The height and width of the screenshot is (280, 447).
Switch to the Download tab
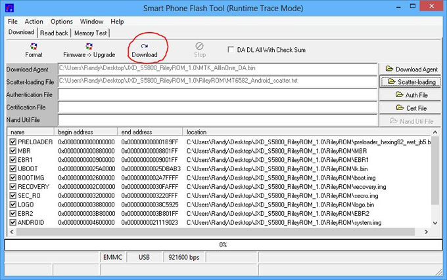pos(21,32)
